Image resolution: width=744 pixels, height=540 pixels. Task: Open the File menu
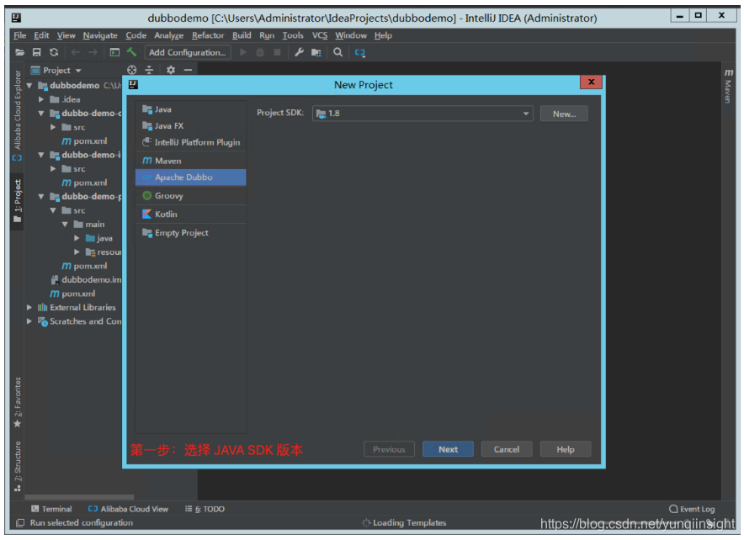click(19, 35)
